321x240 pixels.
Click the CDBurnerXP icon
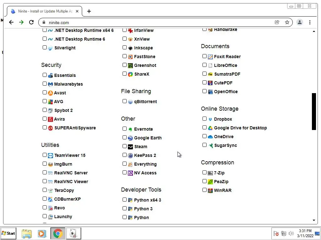point(50,199)
